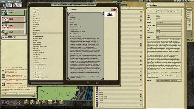Click the Wolf entry's targeting icon
Image resolution: width=194 pixels, height=109 pixels.
23,18
